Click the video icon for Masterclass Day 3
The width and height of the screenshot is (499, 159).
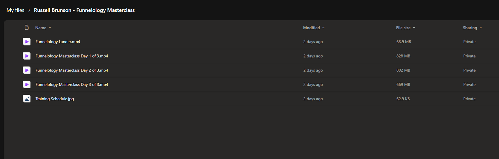[27, 85]
